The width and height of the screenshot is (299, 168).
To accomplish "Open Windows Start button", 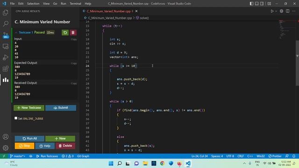I will click(x=111, y=163).
